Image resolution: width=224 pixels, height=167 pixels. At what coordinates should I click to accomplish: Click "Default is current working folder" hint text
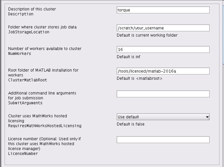(147, 35)
